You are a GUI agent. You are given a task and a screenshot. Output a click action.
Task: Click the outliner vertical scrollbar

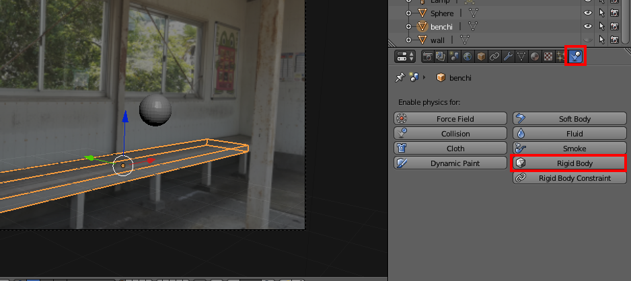coord(624,20)
